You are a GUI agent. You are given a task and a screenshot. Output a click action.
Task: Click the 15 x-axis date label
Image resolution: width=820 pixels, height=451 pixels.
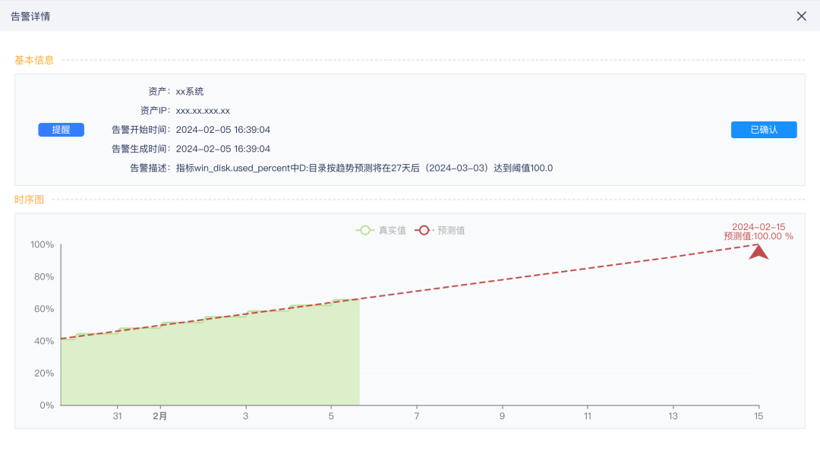[x=758, y=416]
